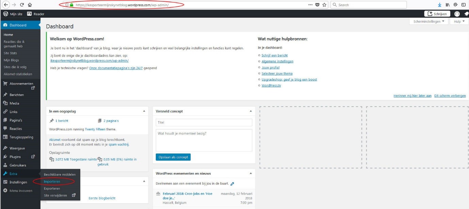Collapse the WordPress evenementen en nieuws panel
Image resolution: width=469 pixels, height=209 pixels.
[251, 173]
